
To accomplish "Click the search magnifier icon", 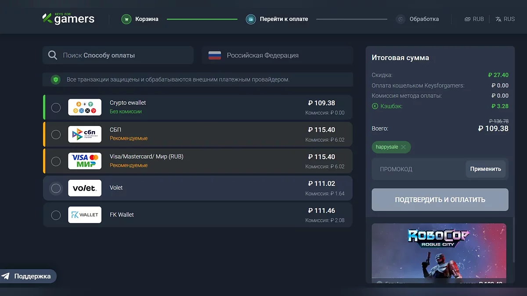I will [53, 55].
